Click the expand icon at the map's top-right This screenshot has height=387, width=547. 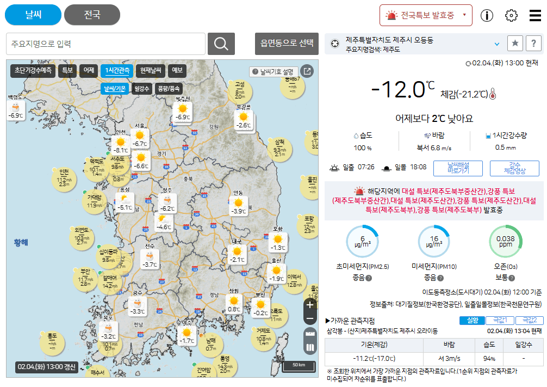tap(307, 71)
